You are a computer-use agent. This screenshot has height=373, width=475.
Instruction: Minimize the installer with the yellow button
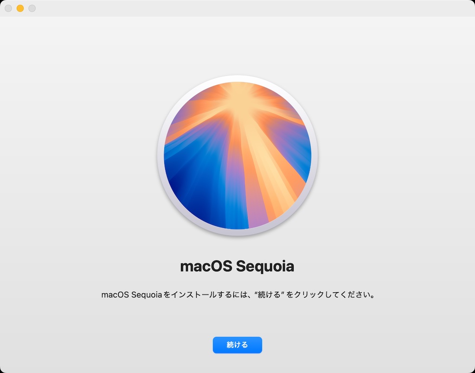[20, 8]
